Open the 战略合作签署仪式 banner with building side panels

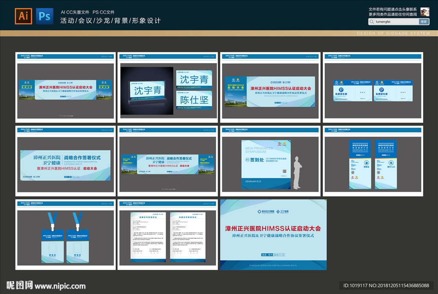168,164
